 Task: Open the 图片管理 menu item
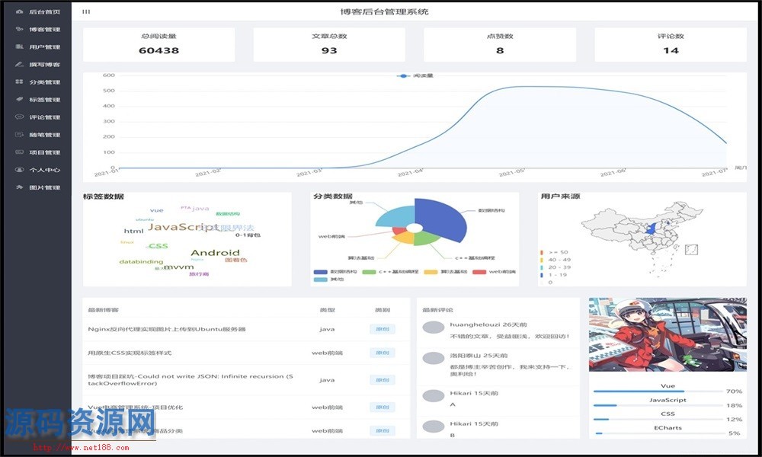(x=44, y=187)
